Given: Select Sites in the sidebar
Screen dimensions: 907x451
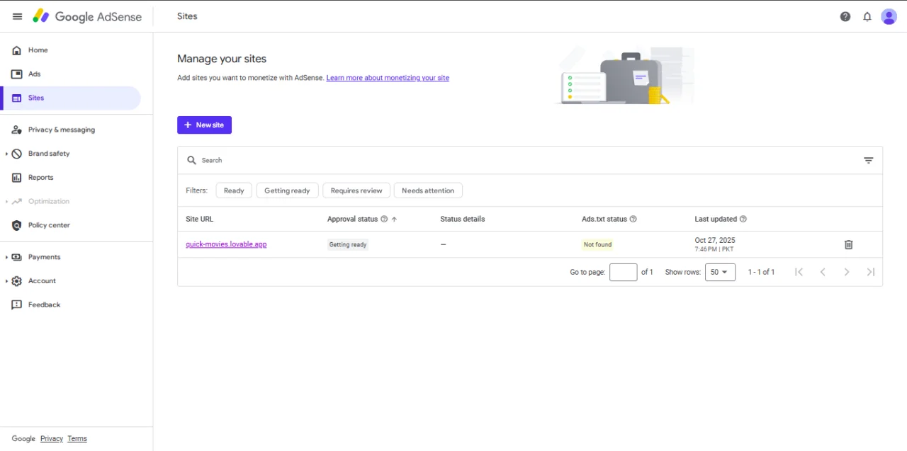Looking at the screenshot, I should coord(71,98).
